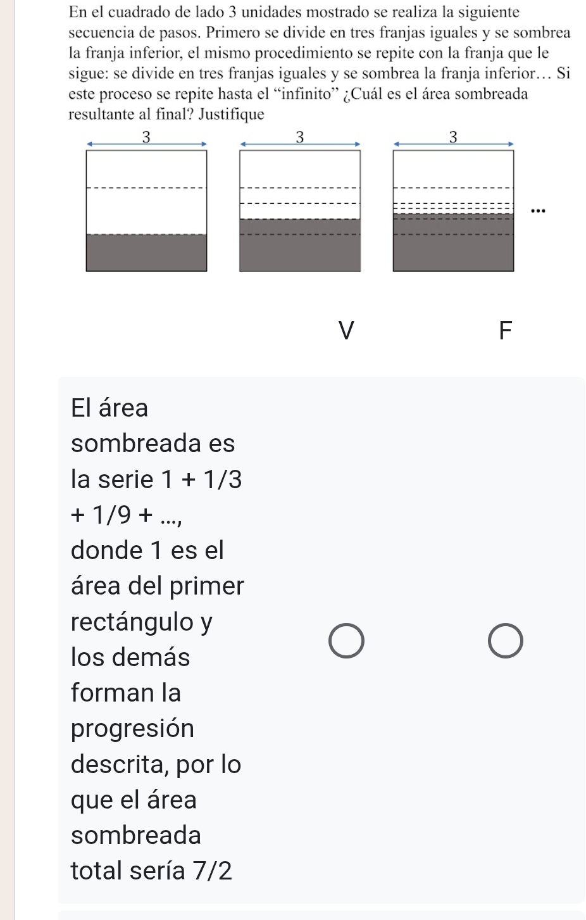This screenshot has height=920, width=586.
Task: Click the third square diagram's shaded area
Action: (453, 243)
